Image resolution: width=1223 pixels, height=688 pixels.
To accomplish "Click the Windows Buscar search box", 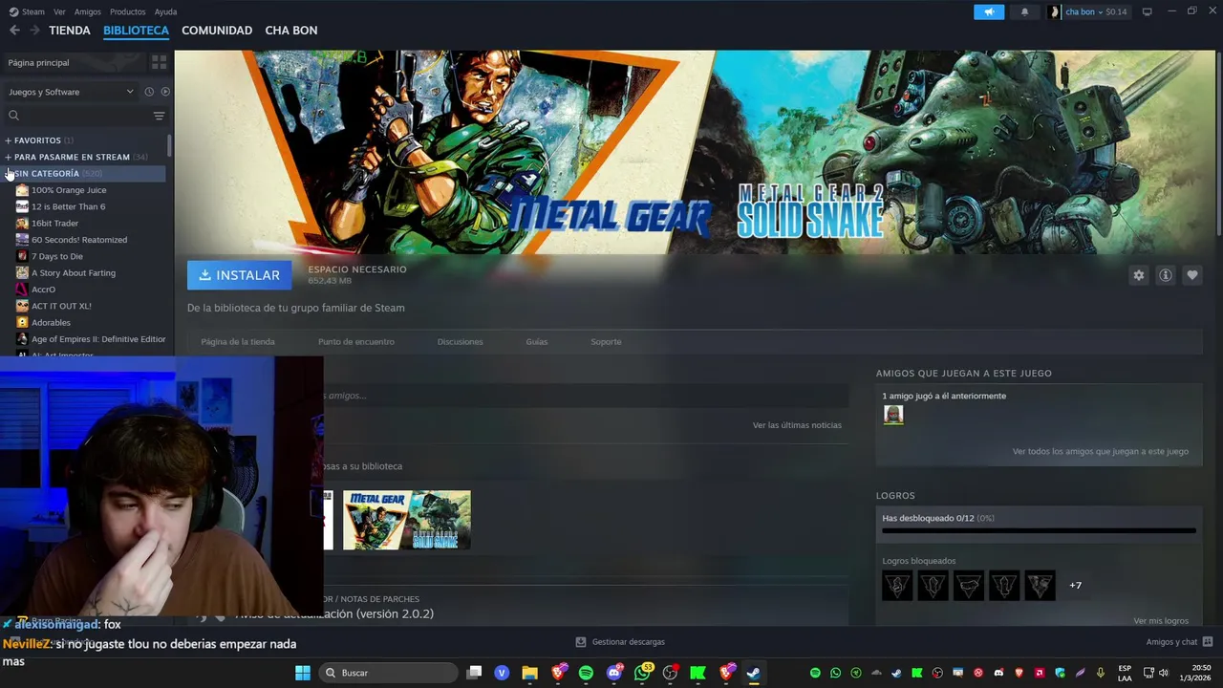I will [388, 673].
